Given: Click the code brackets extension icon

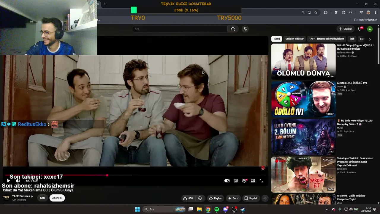Looking at the screenshot, I should pos(350,12).
